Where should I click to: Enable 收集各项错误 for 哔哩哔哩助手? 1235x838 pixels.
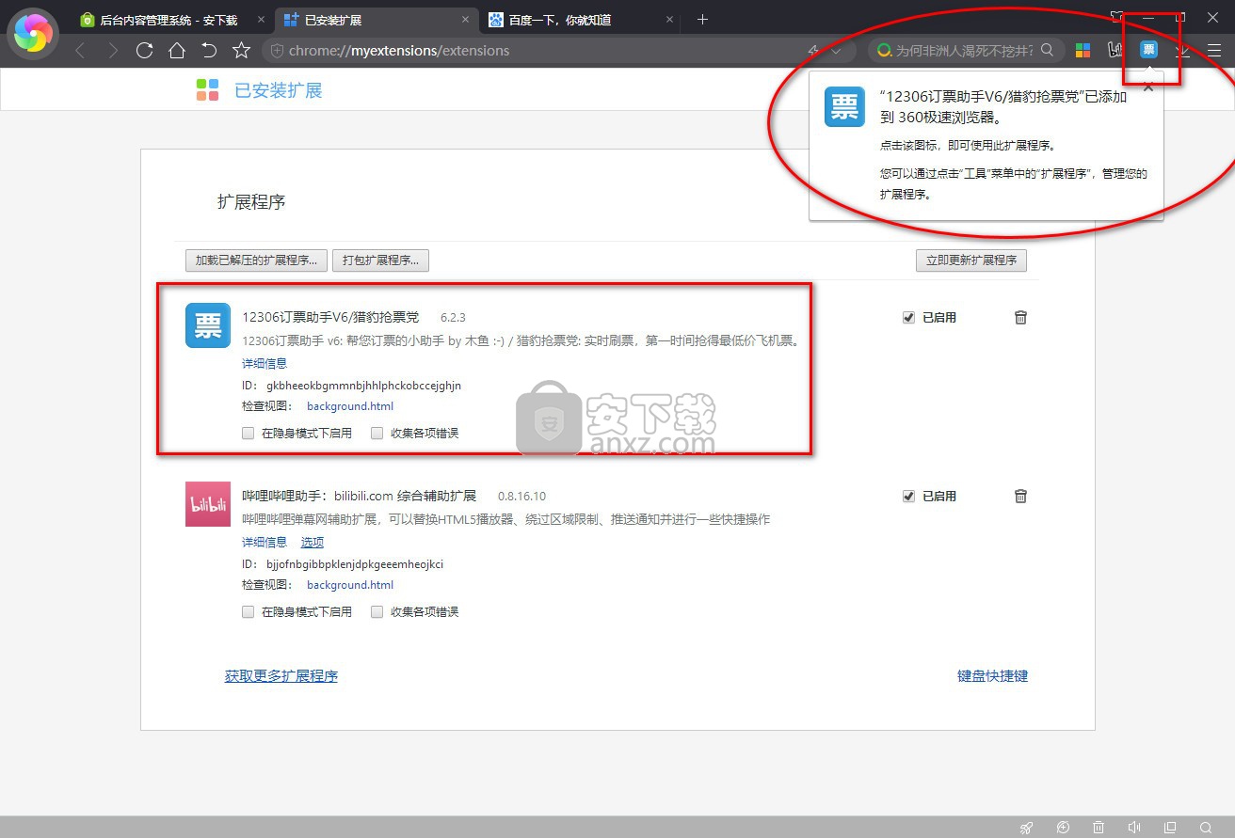(x=377, y=612)
